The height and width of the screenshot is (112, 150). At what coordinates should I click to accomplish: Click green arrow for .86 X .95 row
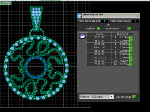tap(131, 37)
